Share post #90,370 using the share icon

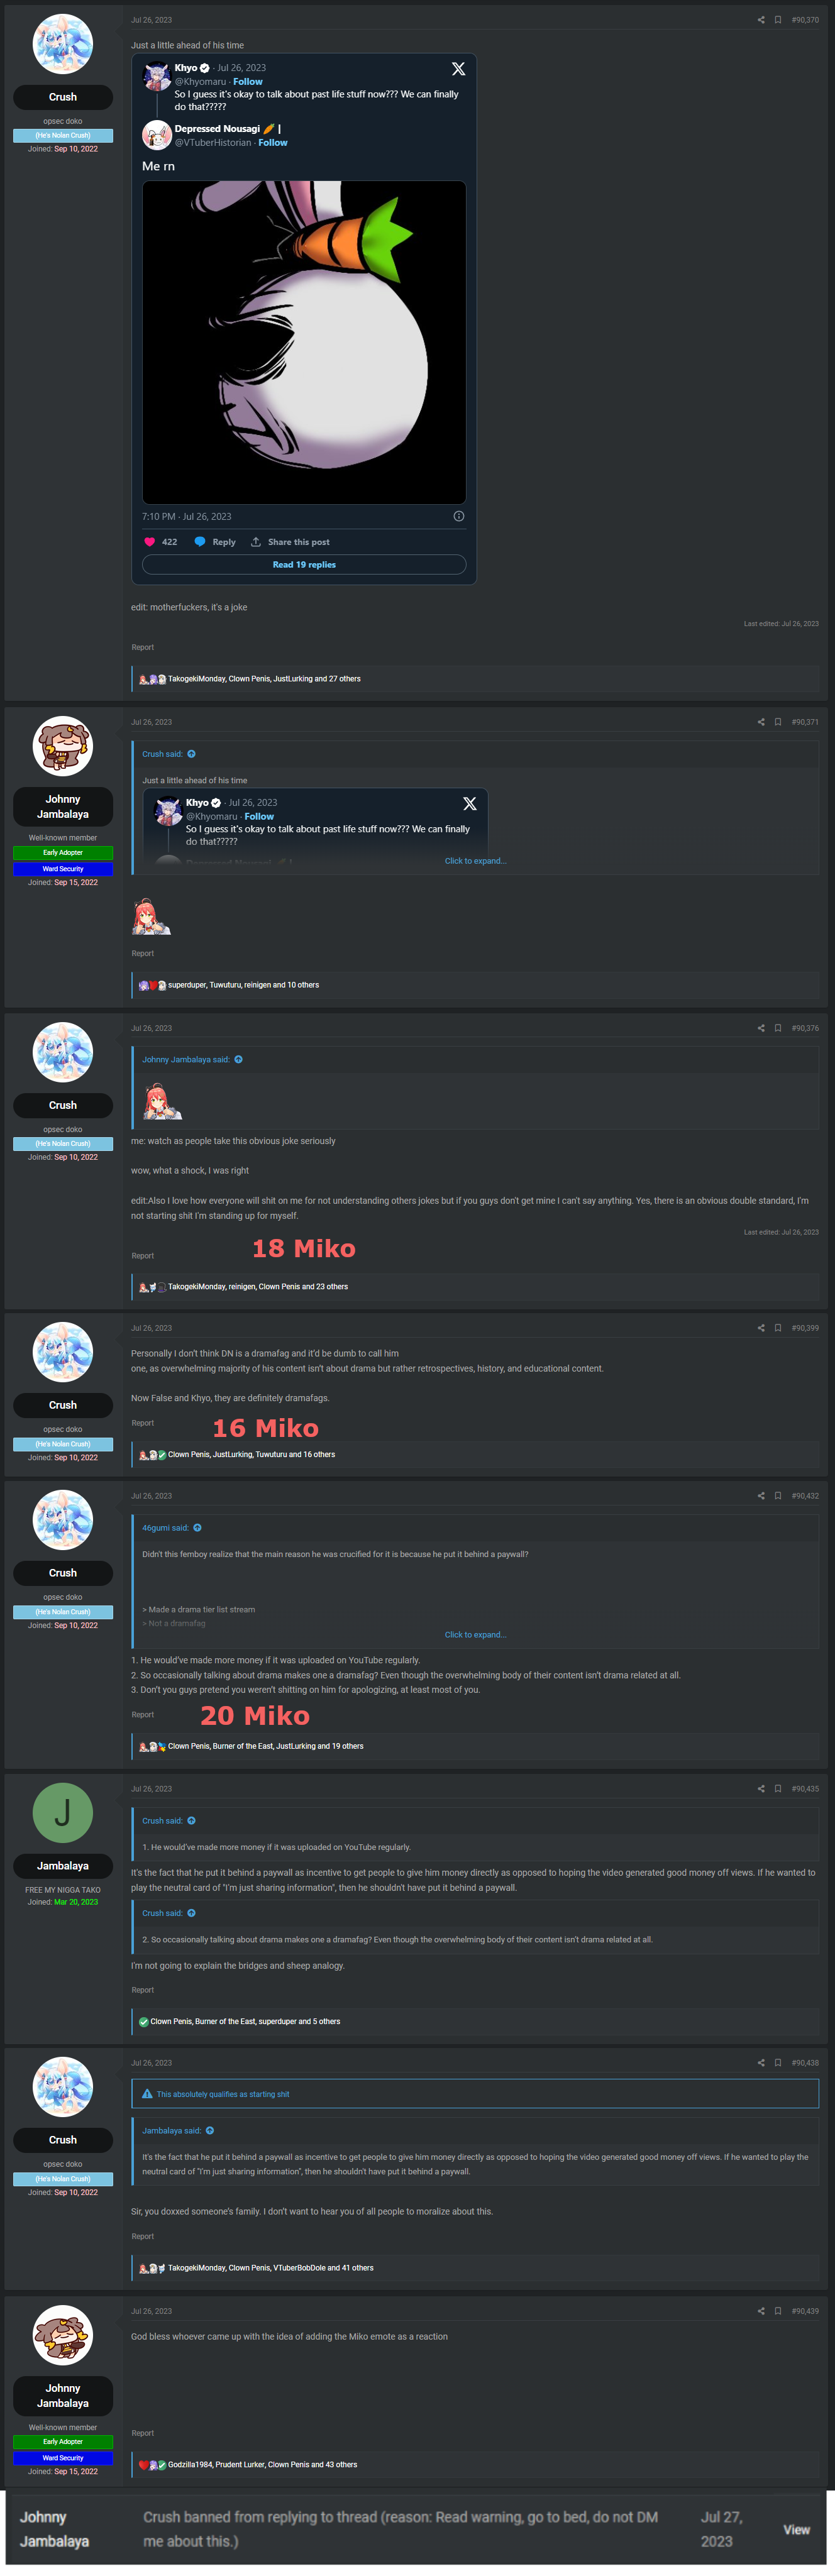tap(761, 20)
